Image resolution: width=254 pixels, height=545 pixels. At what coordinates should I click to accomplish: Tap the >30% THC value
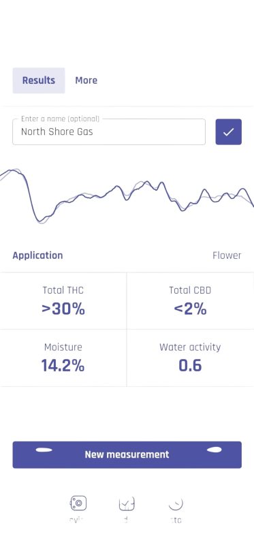63,309
